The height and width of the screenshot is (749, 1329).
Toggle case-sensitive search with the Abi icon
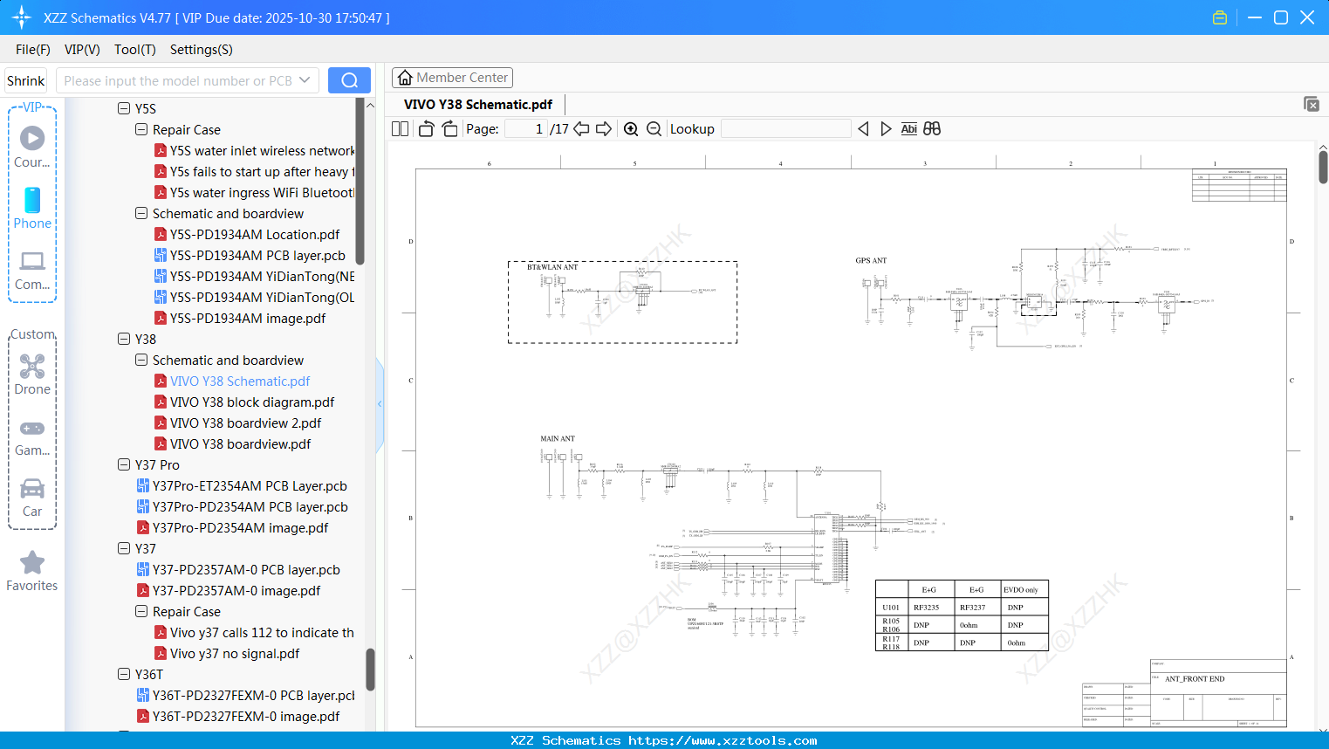[x=909, y=128]
